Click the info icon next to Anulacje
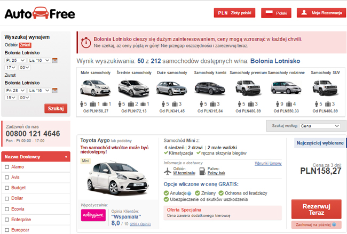 pyautogui.click(x=189, y=193)
